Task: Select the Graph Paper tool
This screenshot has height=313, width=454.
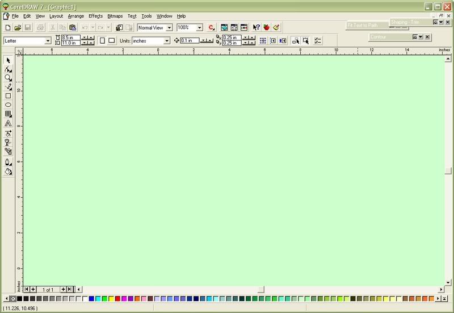Action: pos(9,114)
